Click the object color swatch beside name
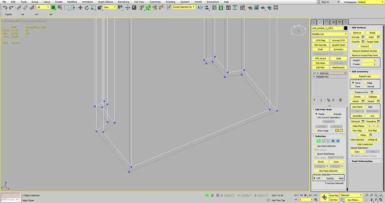The height and width of the screenshot is (203, 385). coord(346,28)
